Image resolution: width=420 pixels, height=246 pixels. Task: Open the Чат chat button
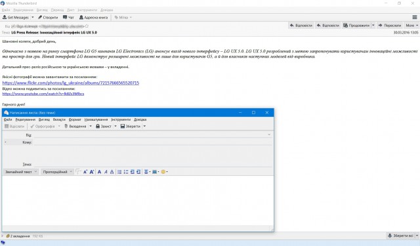tap(68, 18)
